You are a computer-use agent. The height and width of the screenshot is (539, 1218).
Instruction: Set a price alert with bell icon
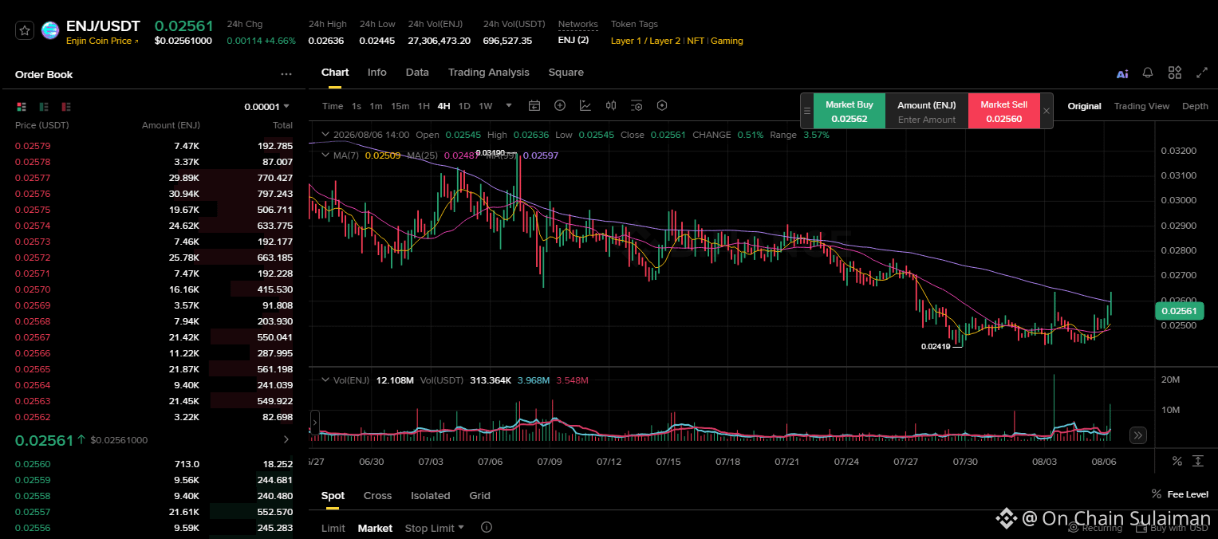coord(1148,73)
